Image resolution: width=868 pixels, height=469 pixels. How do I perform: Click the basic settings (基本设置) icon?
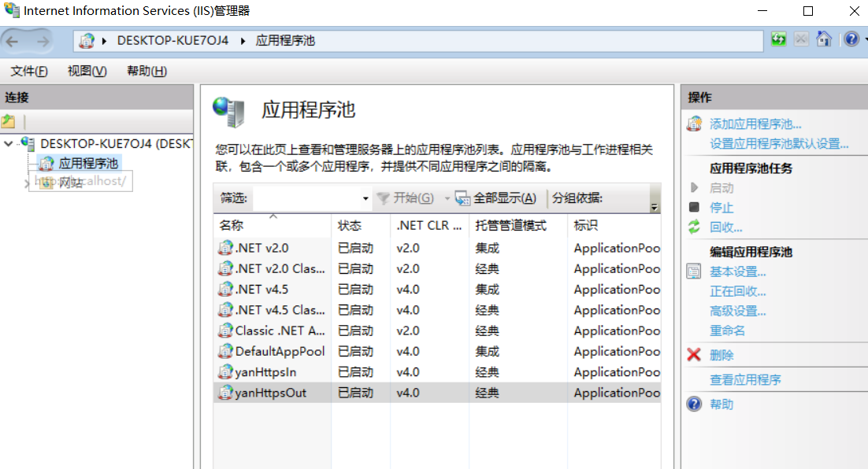pyautogui.click(x=694, y=271)
